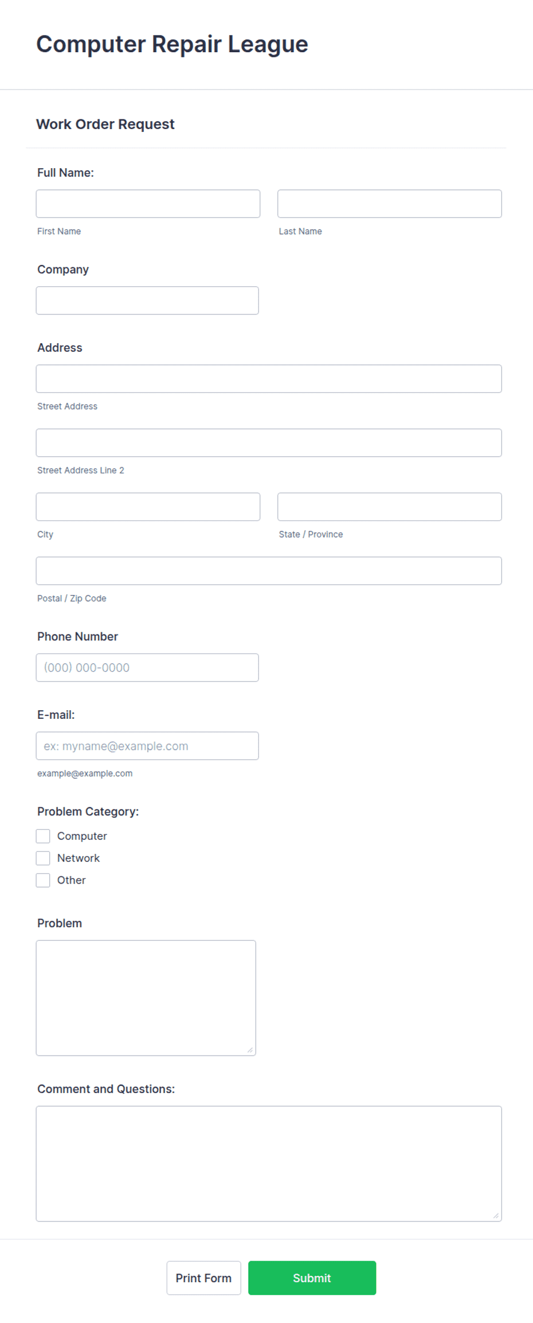The width and height of the screenshot is (533, 1323).
Task: Click the State / Province field
Action: point(389,507)
